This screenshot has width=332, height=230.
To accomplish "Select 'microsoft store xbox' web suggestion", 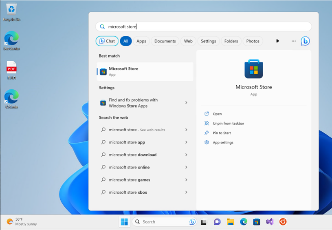I will (145, 192).
